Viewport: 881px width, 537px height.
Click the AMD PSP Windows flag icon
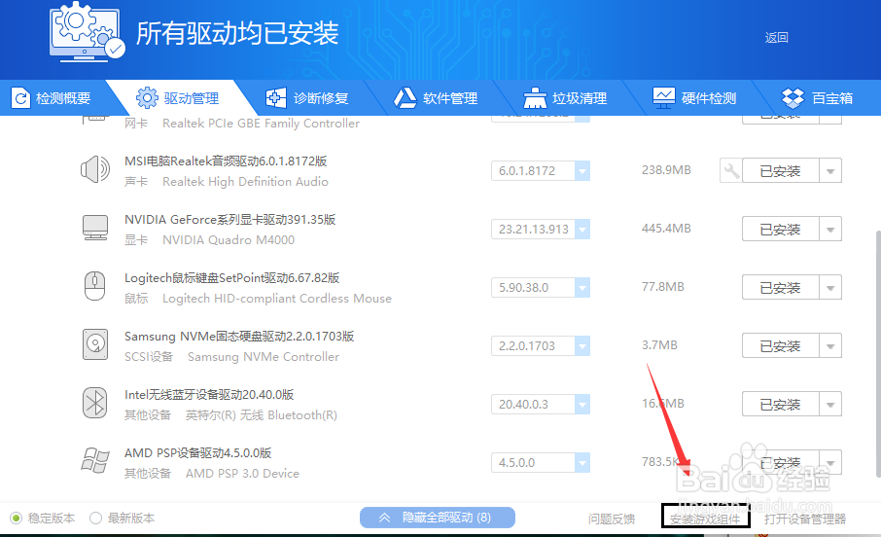tap(95, 460)
